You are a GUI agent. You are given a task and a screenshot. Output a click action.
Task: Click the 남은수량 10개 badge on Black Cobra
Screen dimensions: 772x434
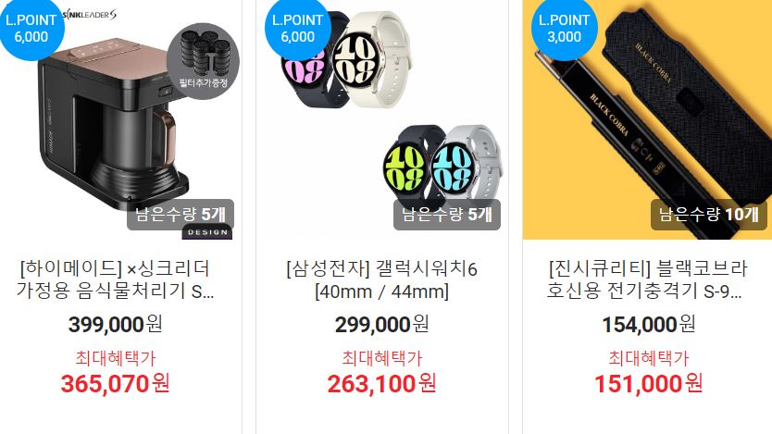709,214
